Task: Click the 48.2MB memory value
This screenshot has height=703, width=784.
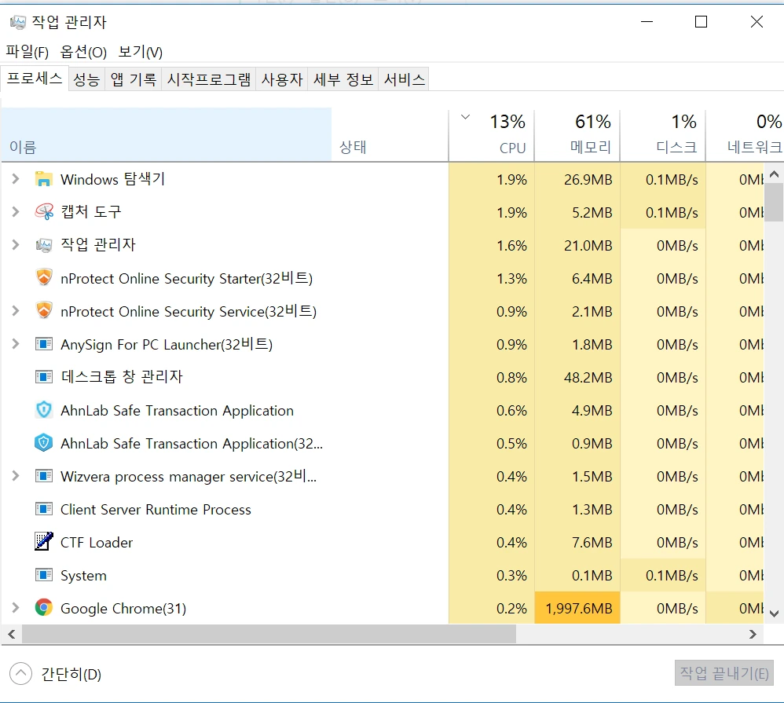Action: pos(588,378)
